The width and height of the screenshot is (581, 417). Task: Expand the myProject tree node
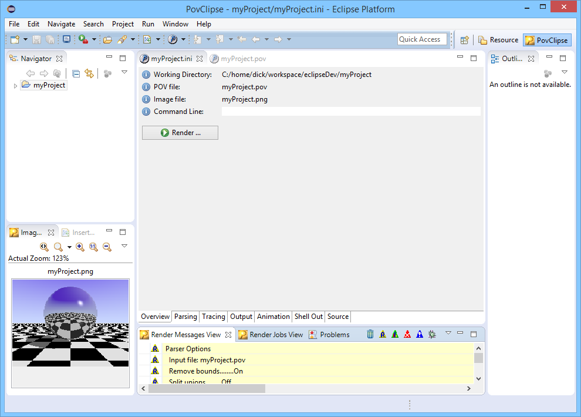click(x=15, y=86)
